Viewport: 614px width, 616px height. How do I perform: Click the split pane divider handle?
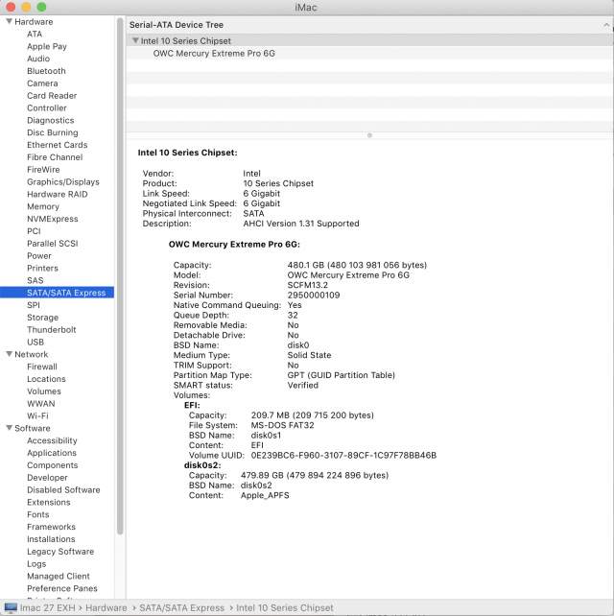click(x=369, y=135)
